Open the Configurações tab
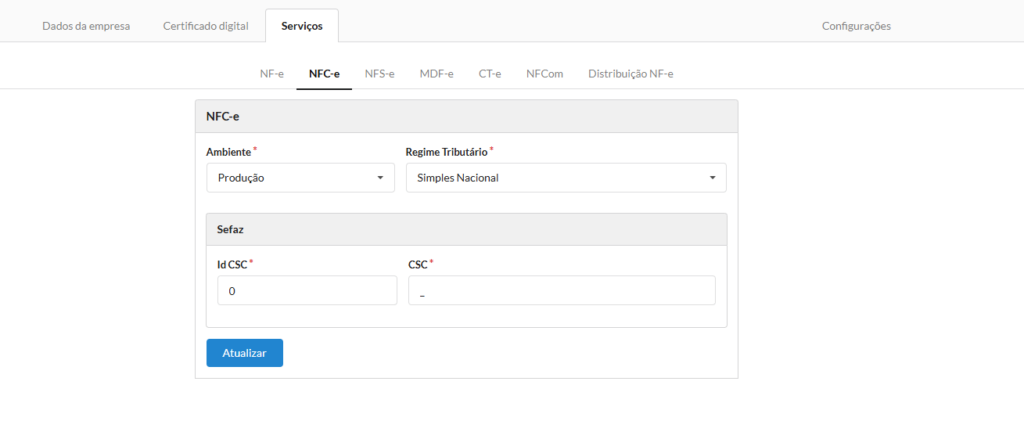The width and height of the screenshot is (1024, 421). click(x=856, y=26)
